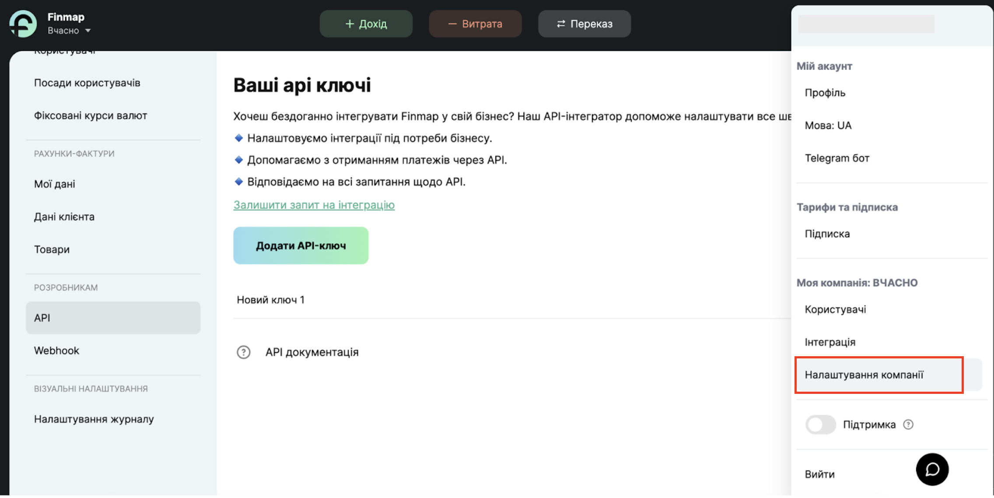Screen dimensions: 994x498
Task: Open Залишити запит на інтеграцію link
Action: (314, 205)
